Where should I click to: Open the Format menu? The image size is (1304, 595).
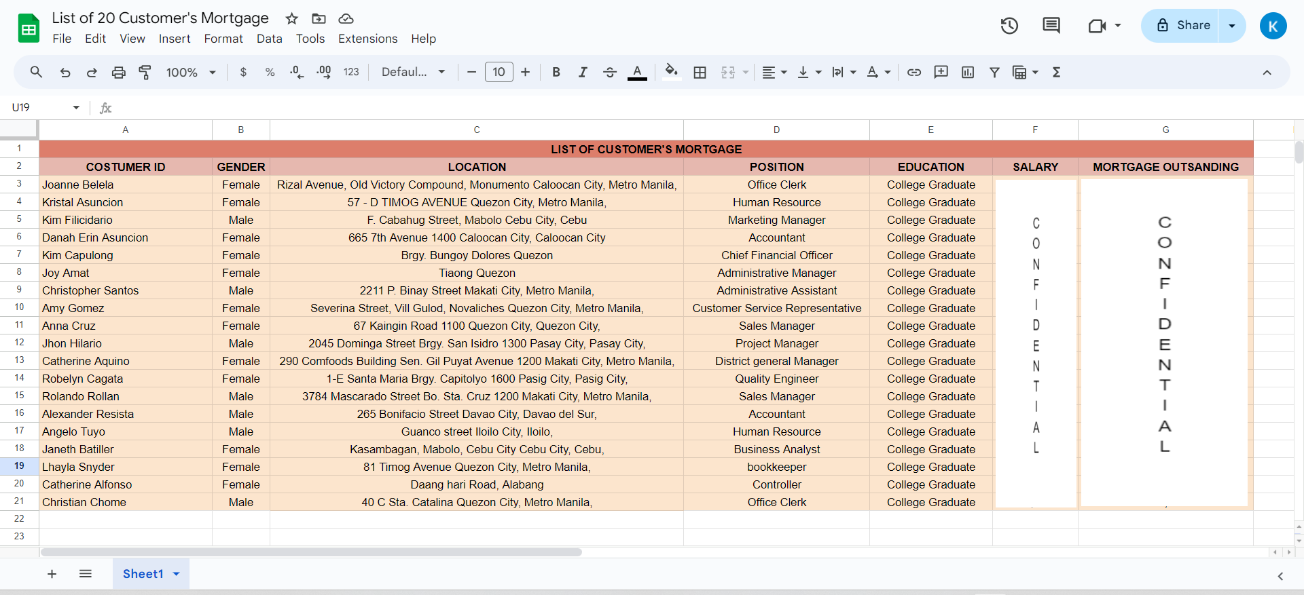pyautogui.click(x=223, y=39)
